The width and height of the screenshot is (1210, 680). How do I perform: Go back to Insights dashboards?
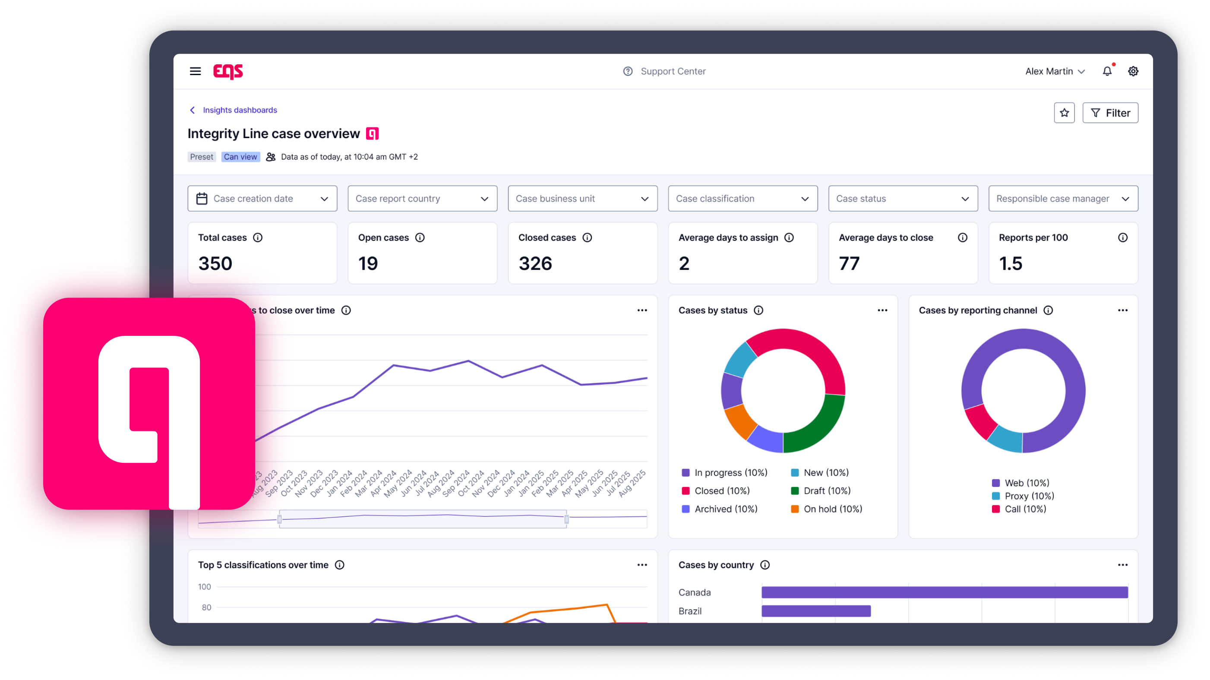click(x=233, y=110)
